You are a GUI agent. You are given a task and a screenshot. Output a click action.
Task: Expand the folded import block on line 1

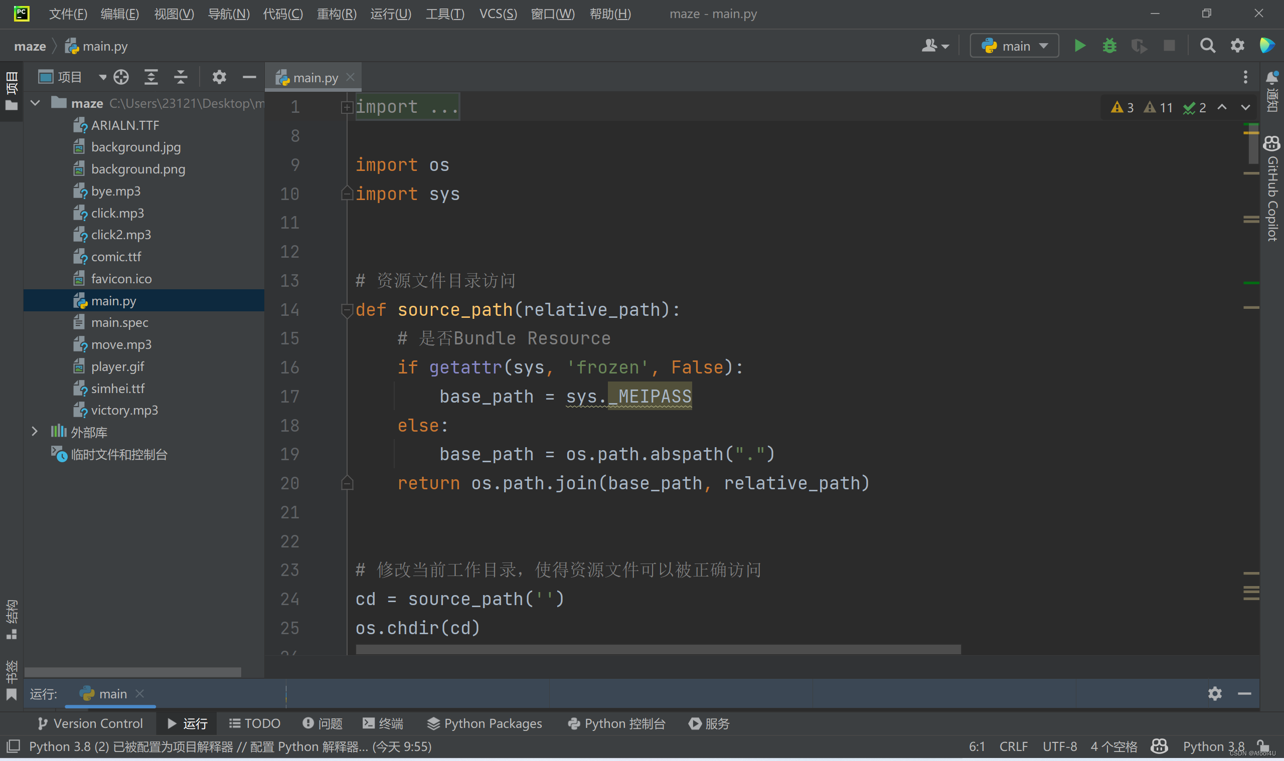[347, 107]
